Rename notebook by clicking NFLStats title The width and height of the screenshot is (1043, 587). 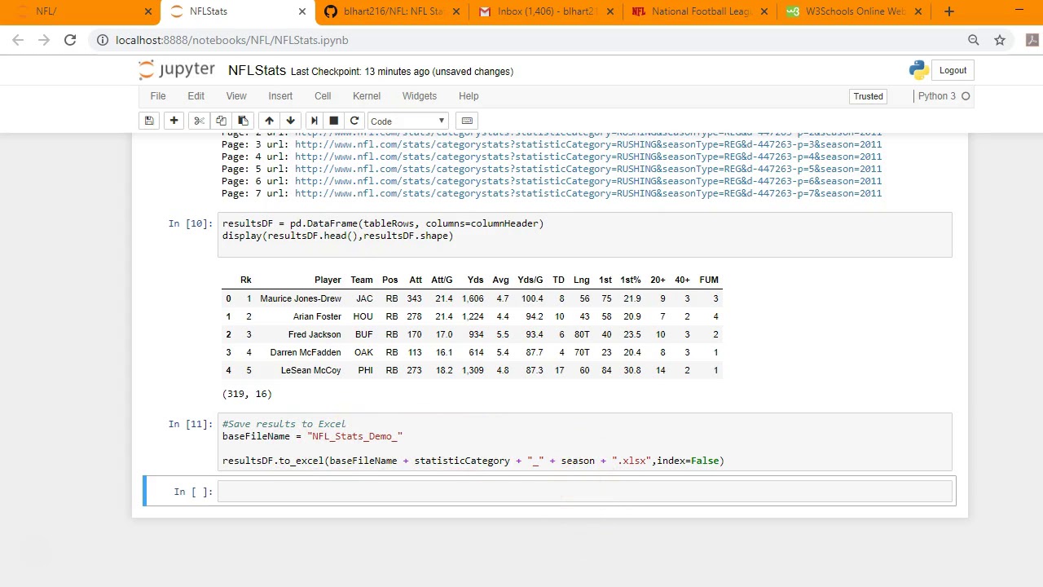point(257,71)
